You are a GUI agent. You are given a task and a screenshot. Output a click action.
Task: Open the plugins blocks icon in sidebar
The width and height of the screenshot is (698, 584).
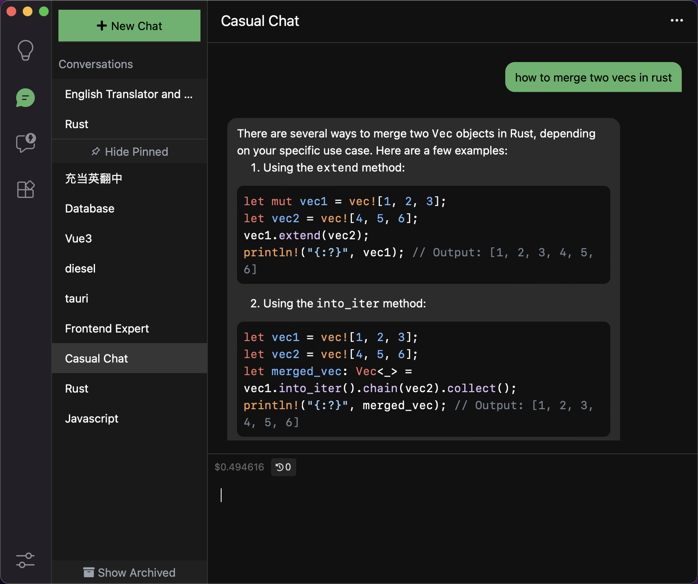point(26,189)
